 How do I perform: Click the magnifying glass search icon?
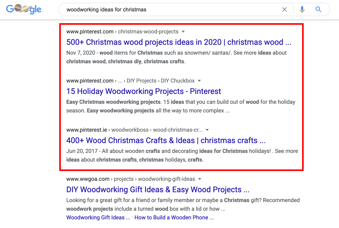coord(318,9)
